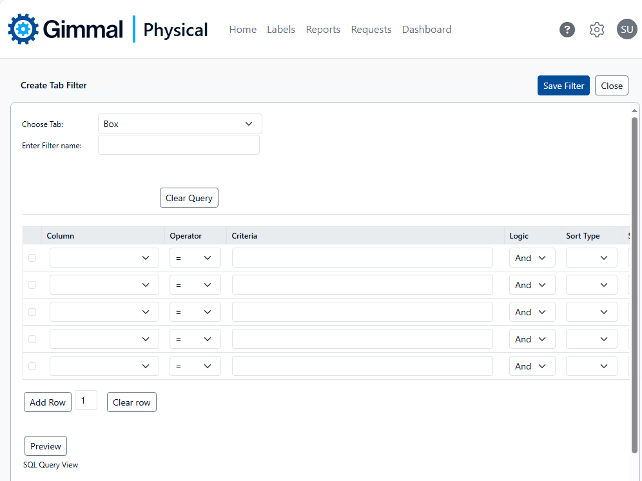Open the first row Column dropdown
Viewport: 642px width, 481px height.
click(x=104, y=258)
